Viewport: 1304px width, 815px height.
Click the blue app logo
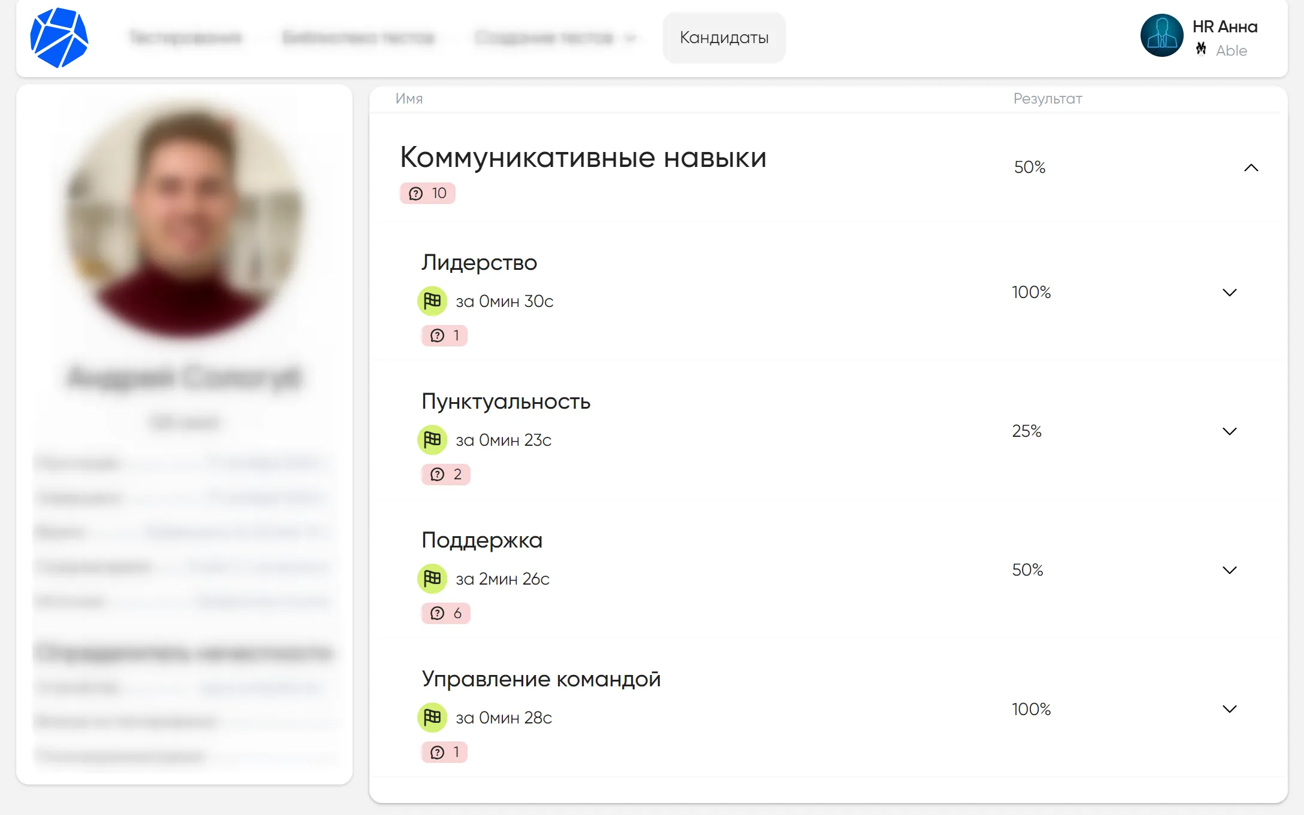point(58,36)
